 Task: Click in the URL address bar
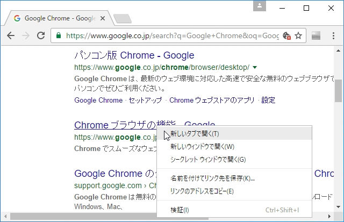pos(173,35)
